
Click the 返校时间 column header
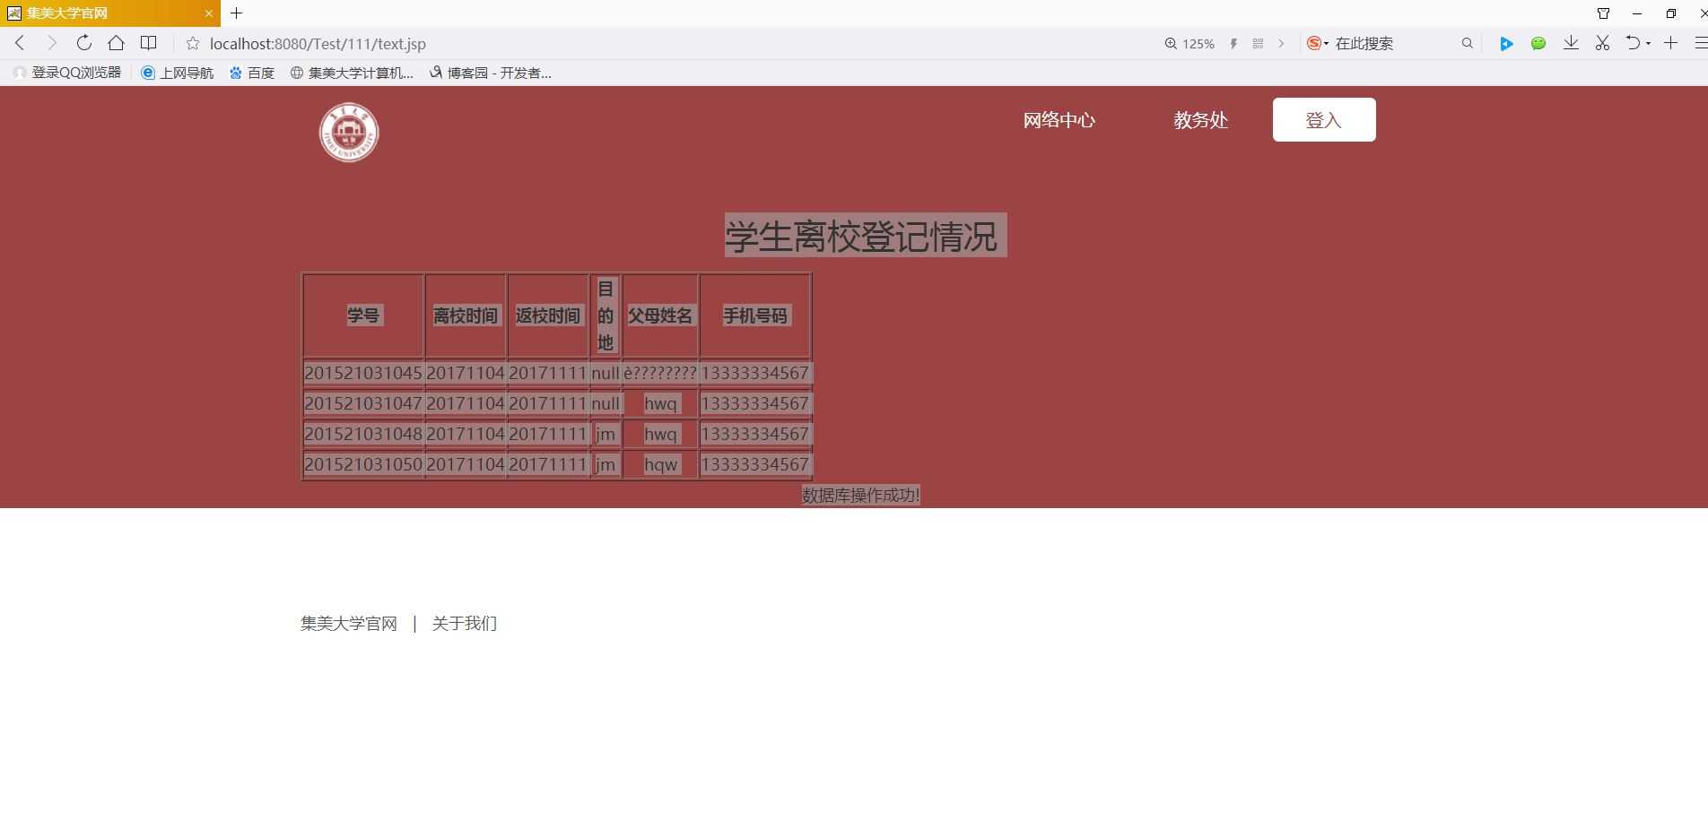(x=548, y=315)
